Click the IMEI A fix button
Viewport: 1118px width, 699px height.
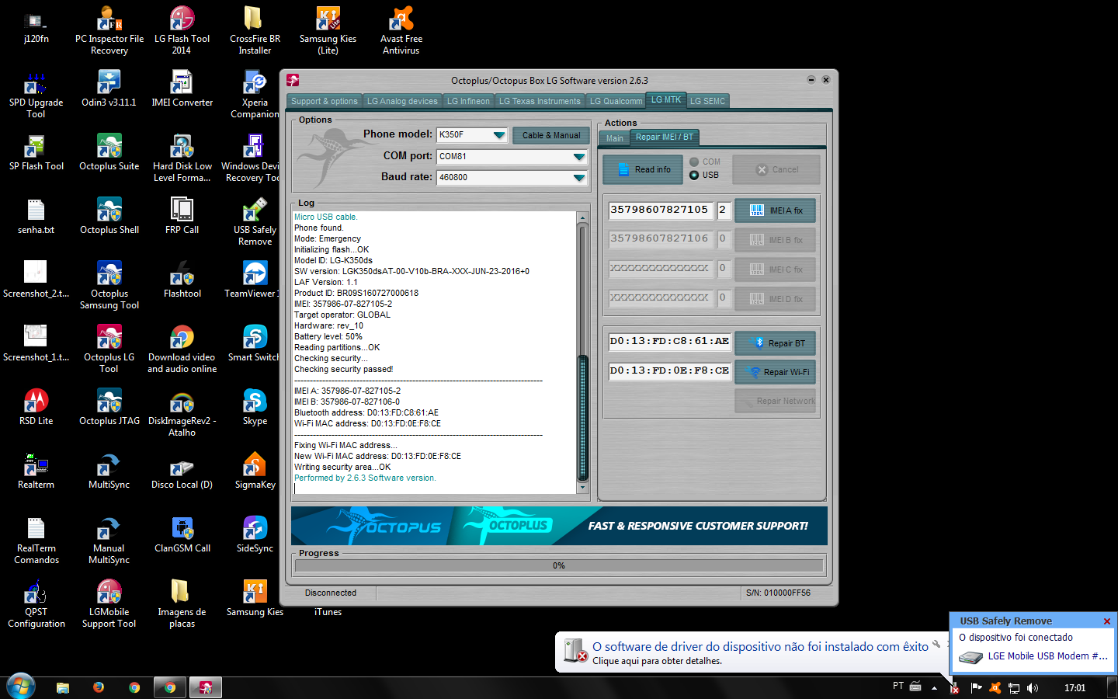click(775, 210)
